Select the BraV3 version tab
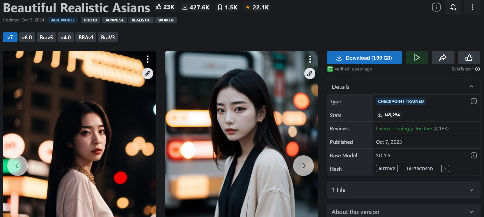Viewport: 484px width, 217px height. point(108,38)
